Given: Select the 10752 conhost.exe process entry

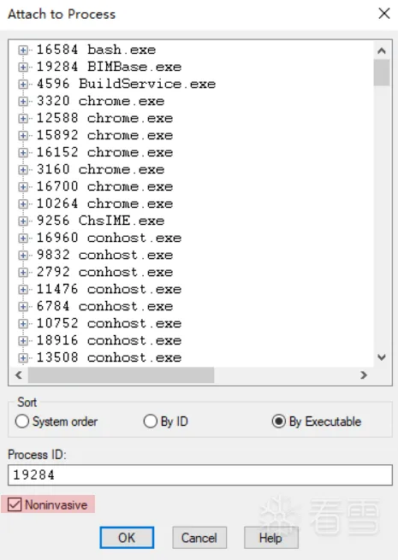Looking at the screenshot, I should (x=109, y=323).
